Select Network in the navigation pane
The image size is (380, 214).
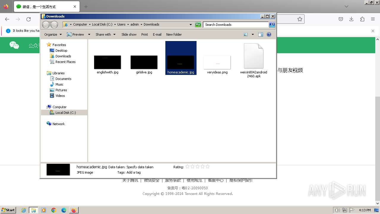58,124
